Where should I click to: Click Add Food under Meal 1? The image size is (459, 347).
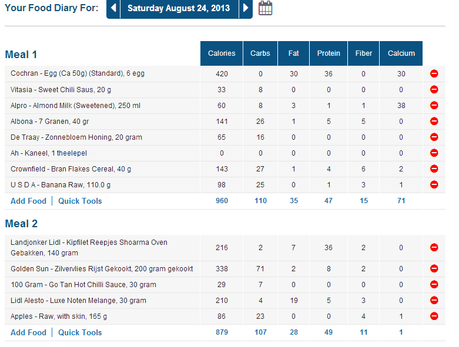[x=28, y=201]
